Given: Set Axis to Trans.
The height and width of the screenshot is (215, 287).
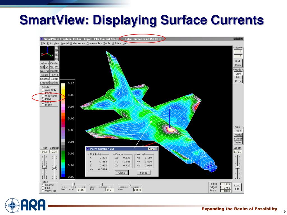Looking at the screenshot, I should coord(238,142).
